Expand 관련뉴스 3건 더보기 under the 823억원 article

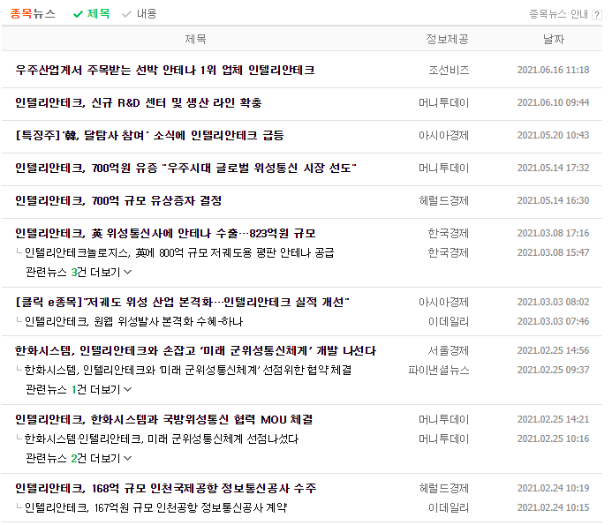pyautogui.click(x=79, y=272)
